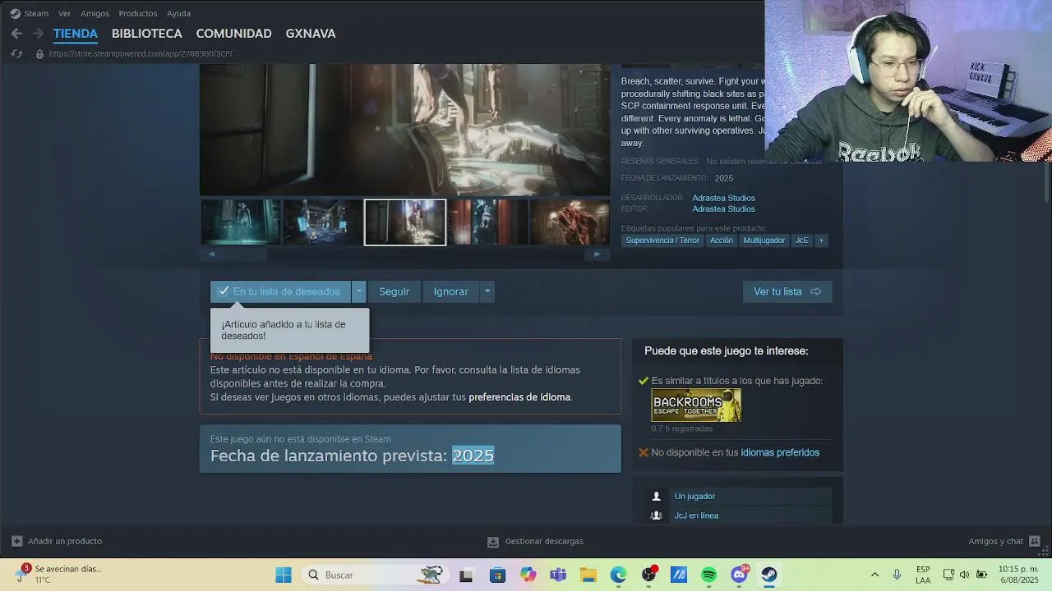Open Task View on the taskbar
This screenshot has width=1052, height=591.
tap(466, 575)
